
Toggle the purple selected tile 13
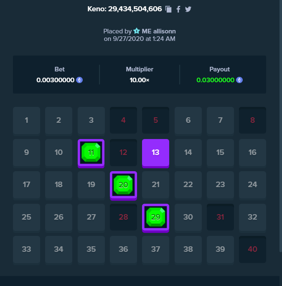(156, 153)
